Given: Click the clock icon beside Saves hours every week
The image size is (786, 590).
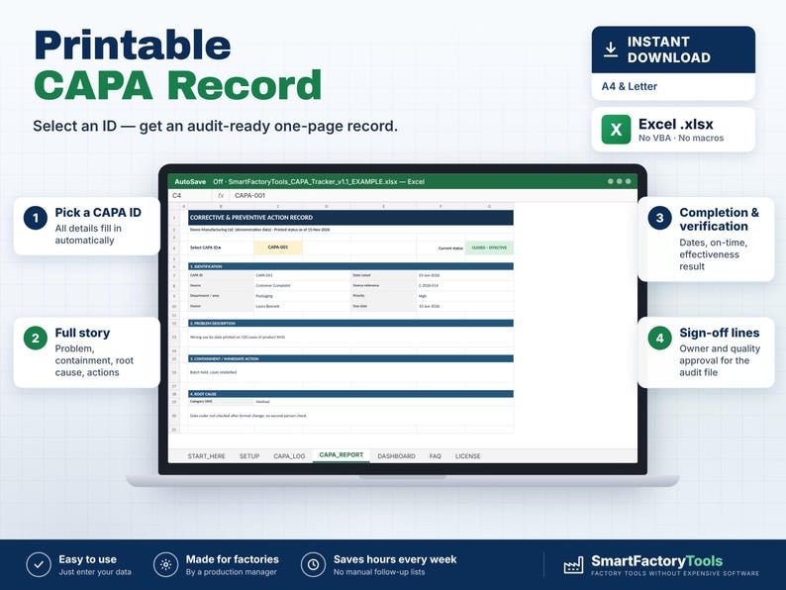Looking at the screenshot, I should point(313,565).
